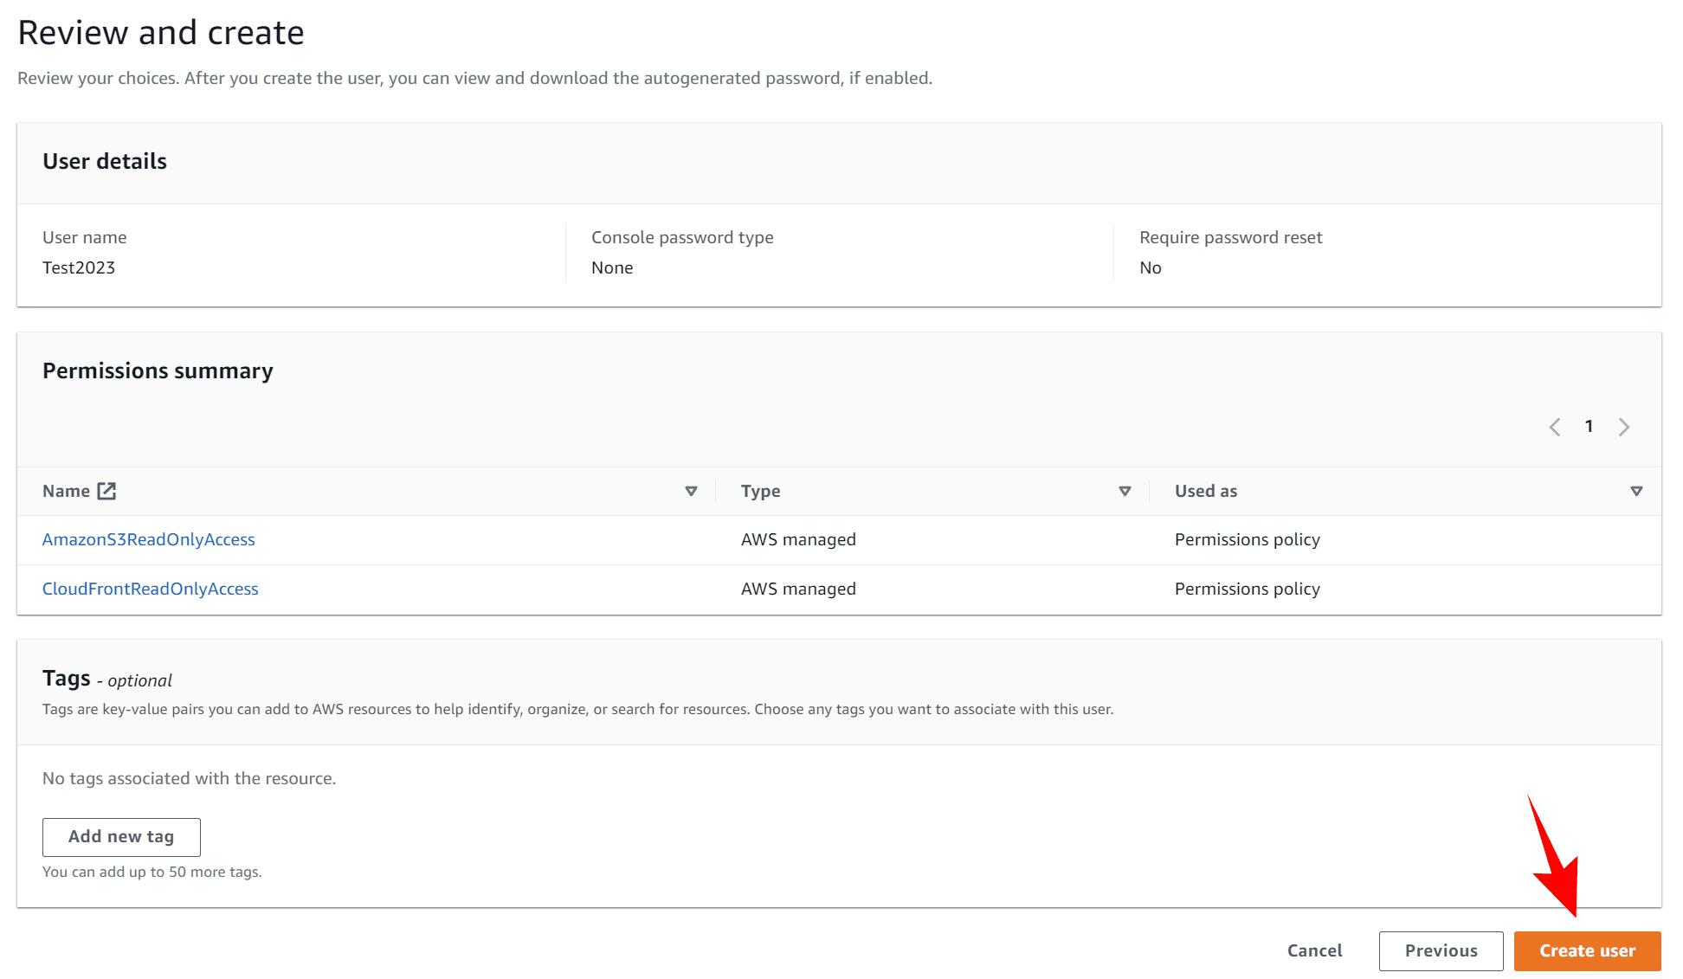Go to previous page of permissions

point(1555,427)
